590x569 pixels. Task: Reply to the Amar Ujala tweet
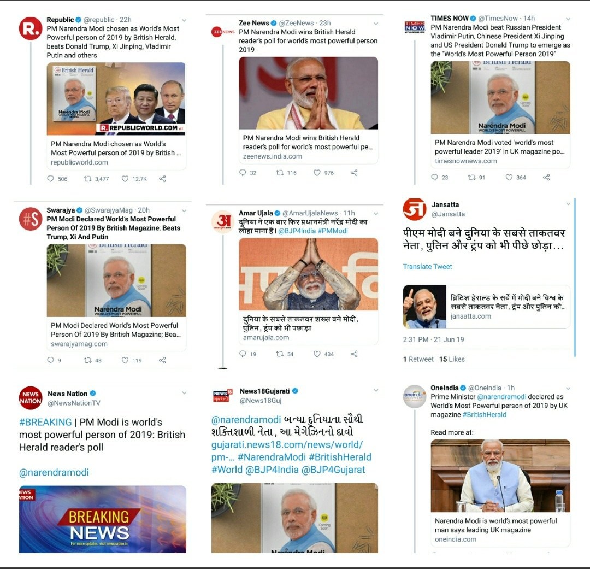[243, 354]
